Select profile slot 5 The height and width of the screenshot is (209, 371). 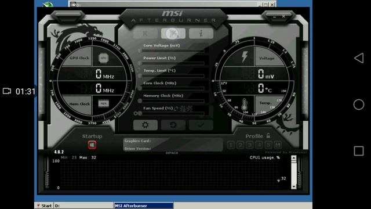[x=268, y=145]
